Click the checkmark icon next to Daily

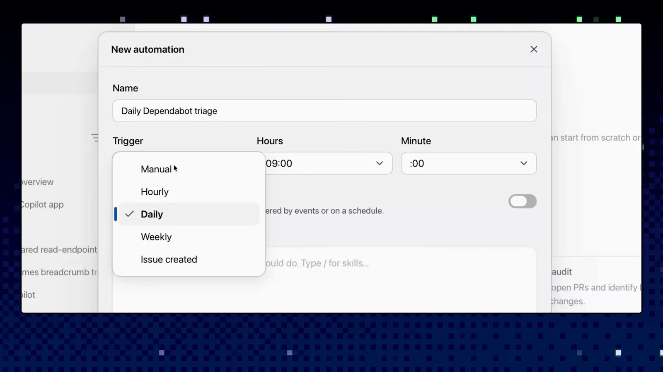pyautogui.click(x=129, y=214)
